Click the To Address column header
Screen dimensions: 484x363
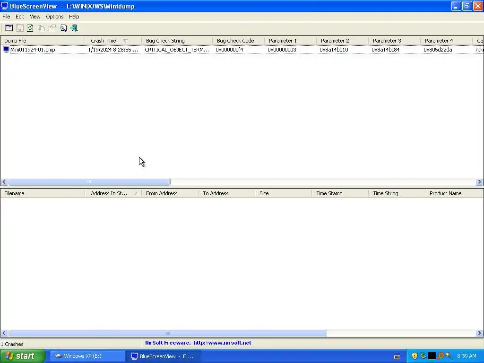(x=226, y=193)
